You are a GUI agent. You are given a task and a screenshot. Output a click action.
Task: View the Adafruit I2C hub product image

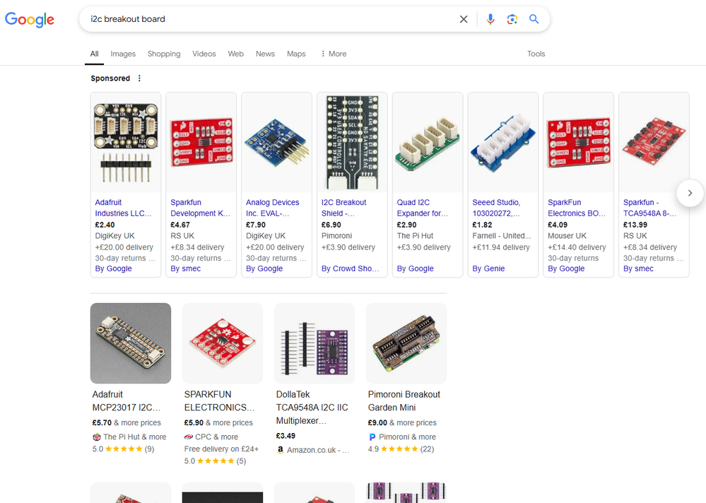[126, 143]
